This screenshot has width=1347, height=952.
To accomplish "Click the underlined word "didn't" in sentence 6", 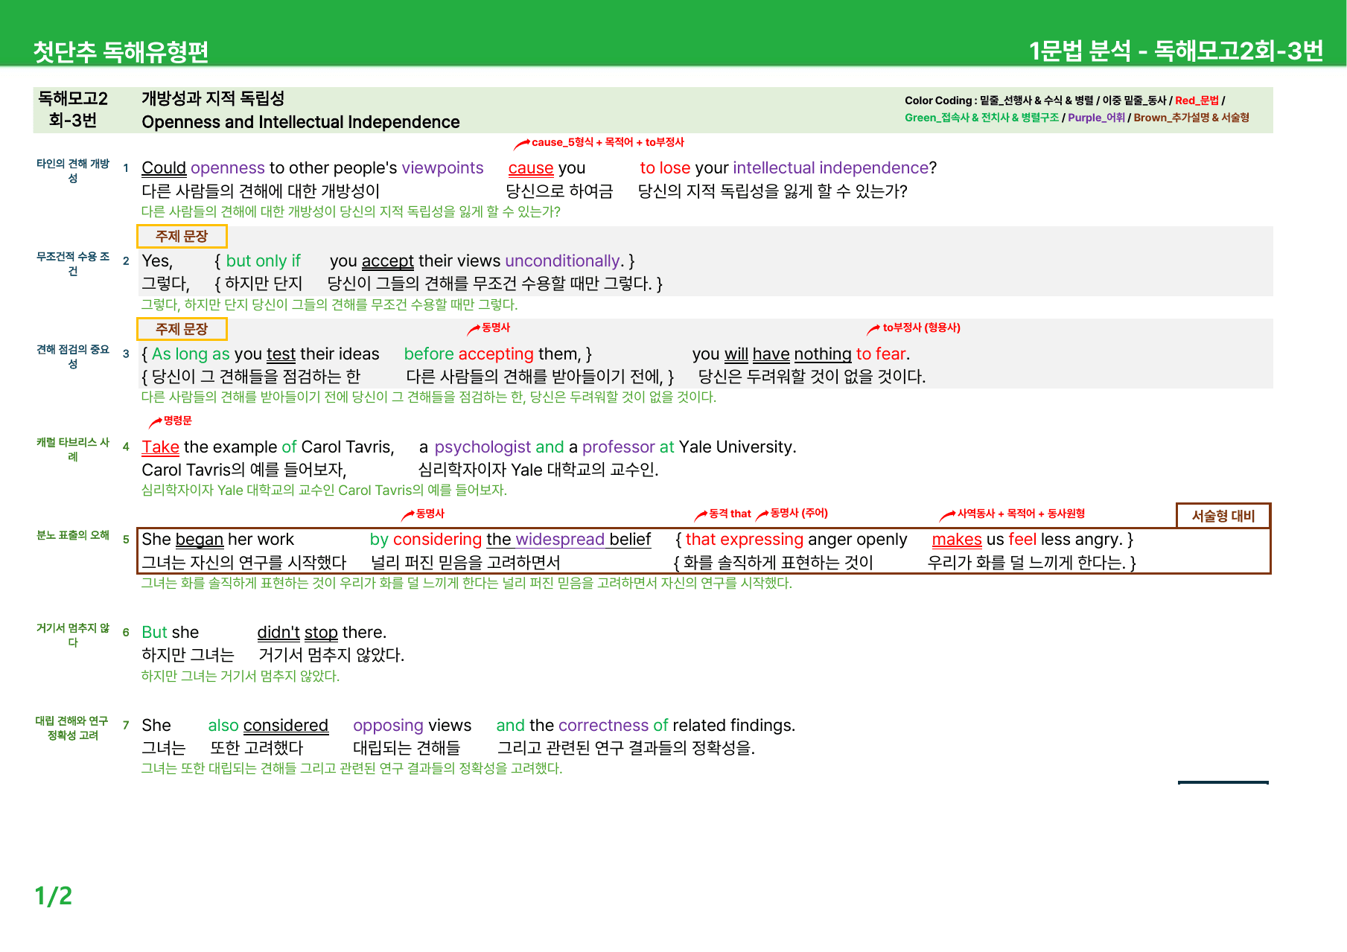I will point(278,633).
